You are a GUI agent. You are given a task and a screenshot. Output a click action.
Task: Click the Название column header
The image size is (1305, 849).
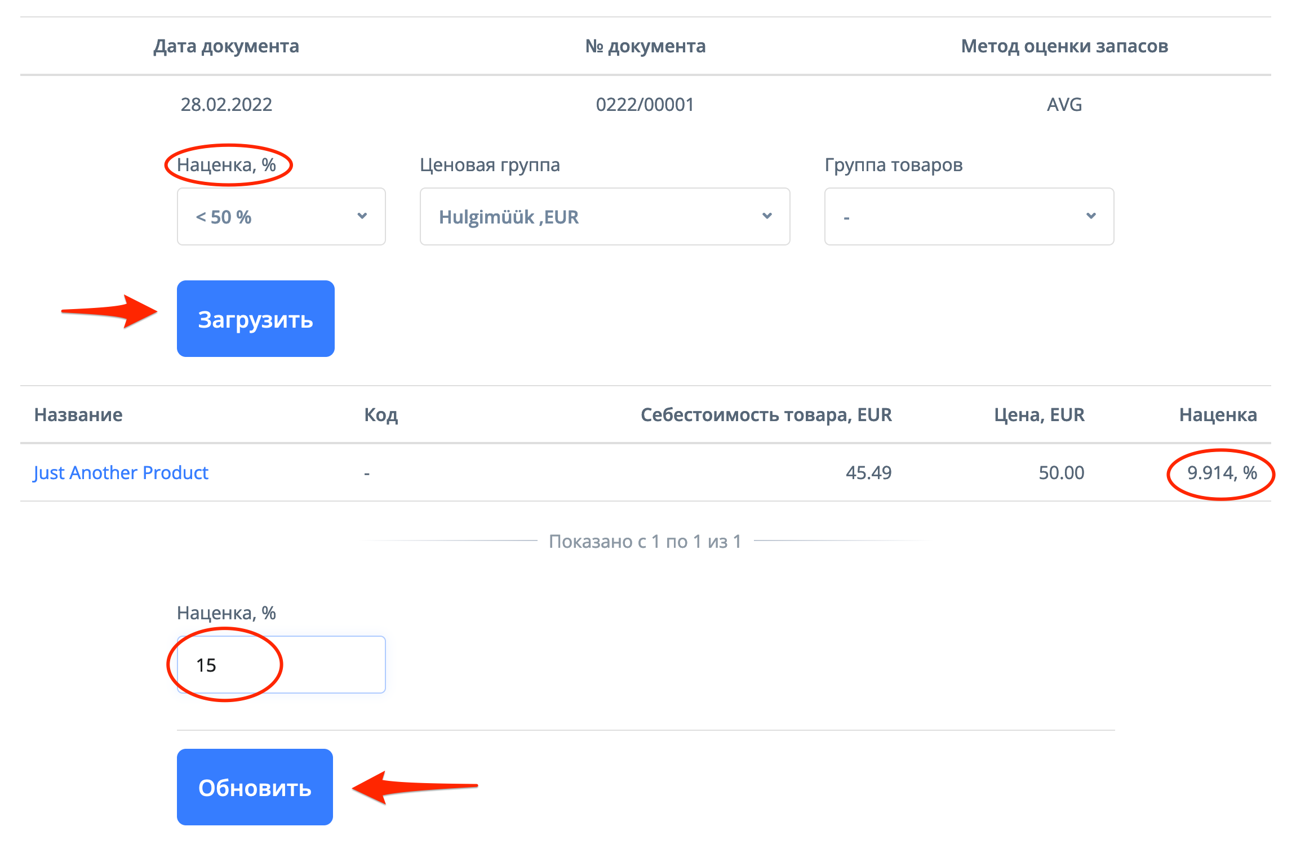coord(78,415)
